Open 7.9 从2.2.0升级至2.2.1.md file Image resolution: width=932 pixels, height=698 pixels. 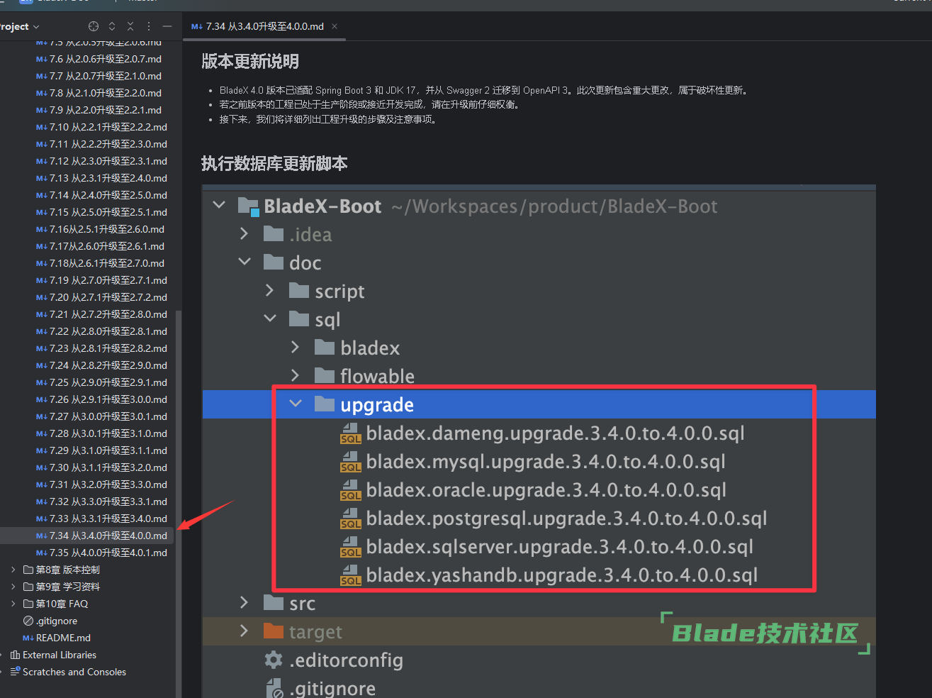click(x=106, y=110)
